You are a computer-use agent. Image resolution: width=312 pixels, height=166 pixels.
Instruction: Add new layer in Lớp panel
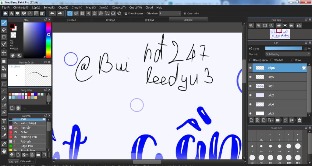tap(251, 120)
